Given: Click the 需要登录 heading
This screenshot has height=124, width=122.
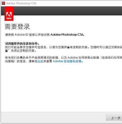Looking at the screenshot, I should [x=17, y=27].
